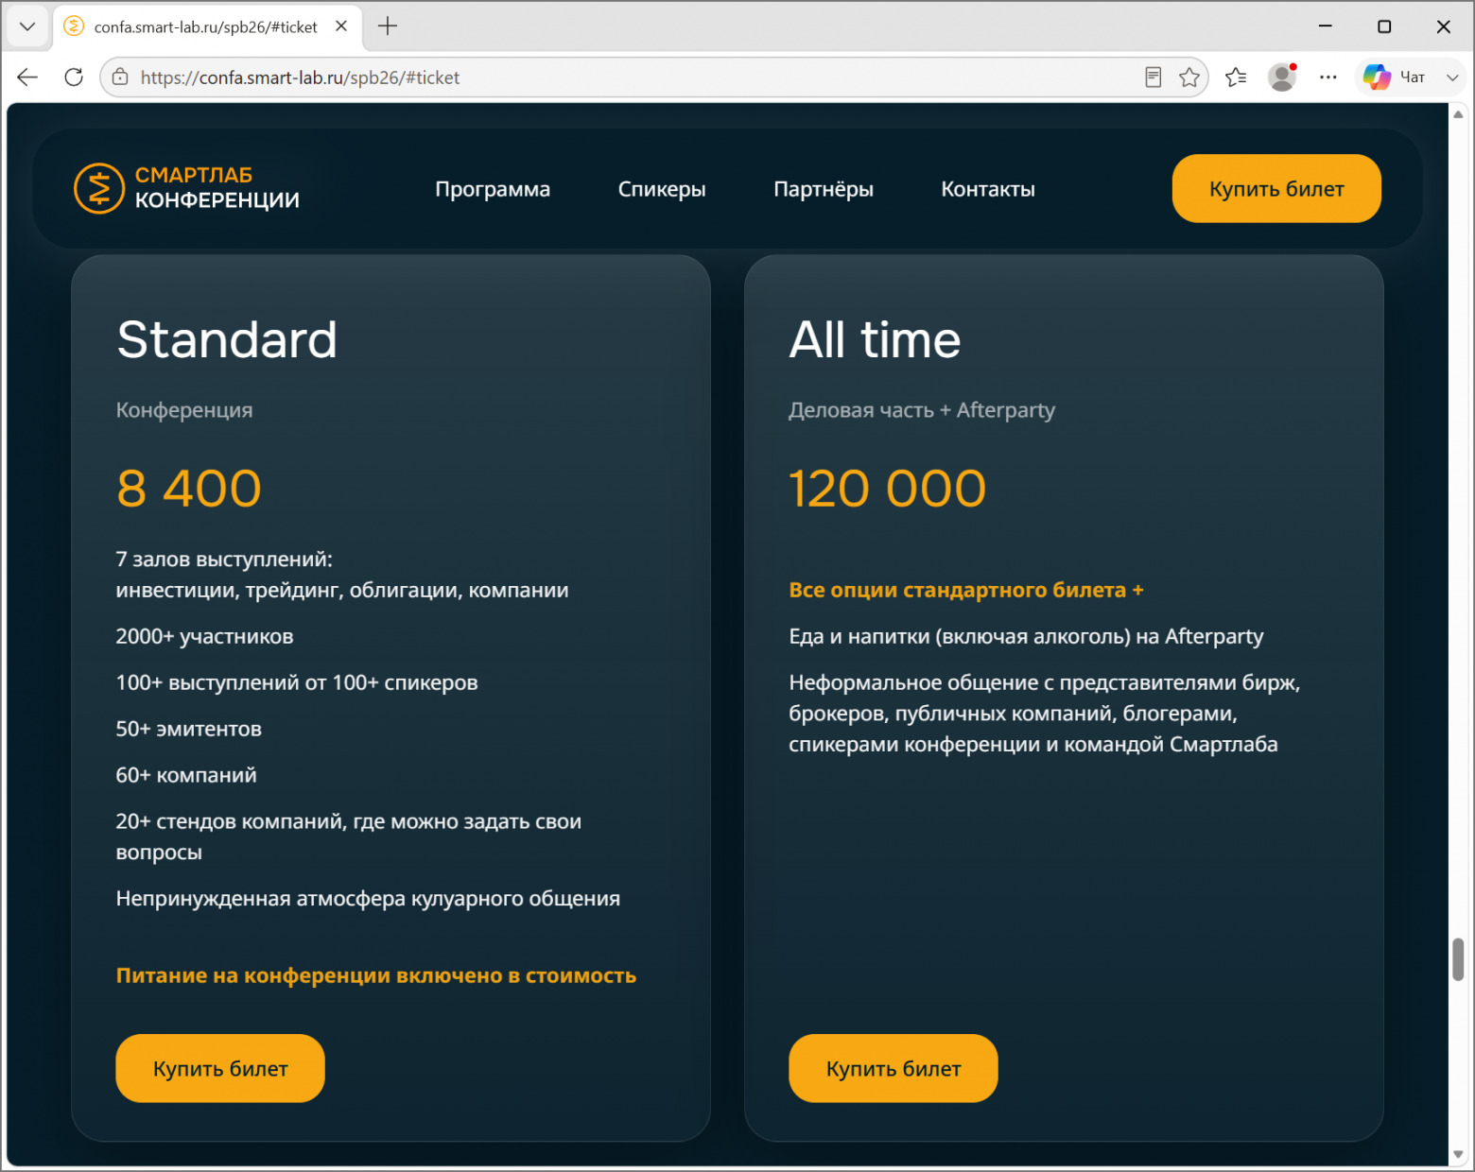
Task: Open the favorites list icon
Action: coord(1236,78)
